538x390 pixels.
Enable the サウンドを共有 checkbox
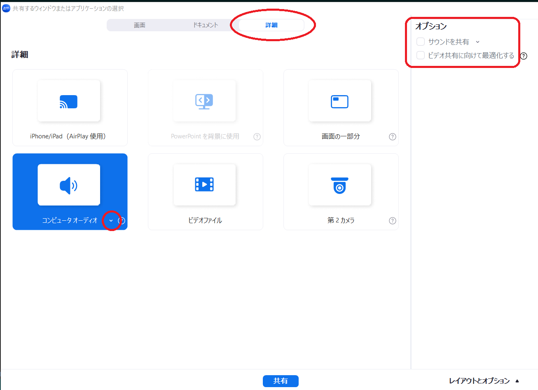[421, 42]
